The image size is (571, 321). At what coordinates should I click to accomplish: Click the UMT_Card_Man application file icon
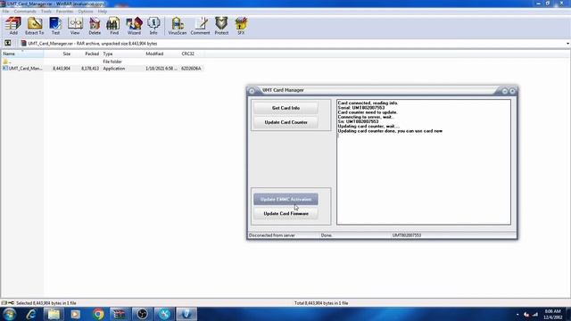pyautogui.click(x=5, y=68)
